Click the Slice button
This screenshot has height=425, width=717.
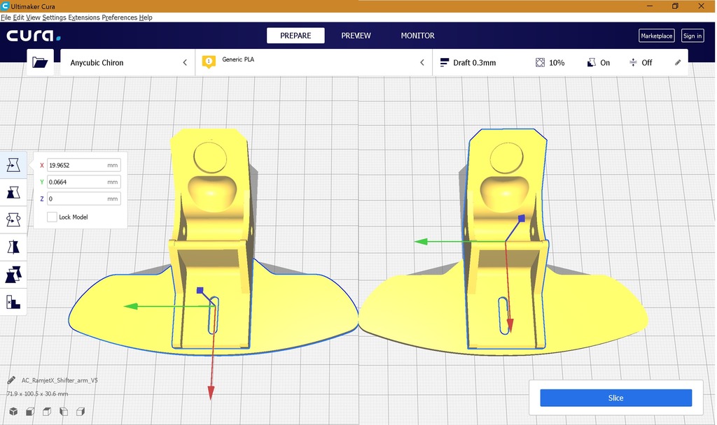[615, 398]
